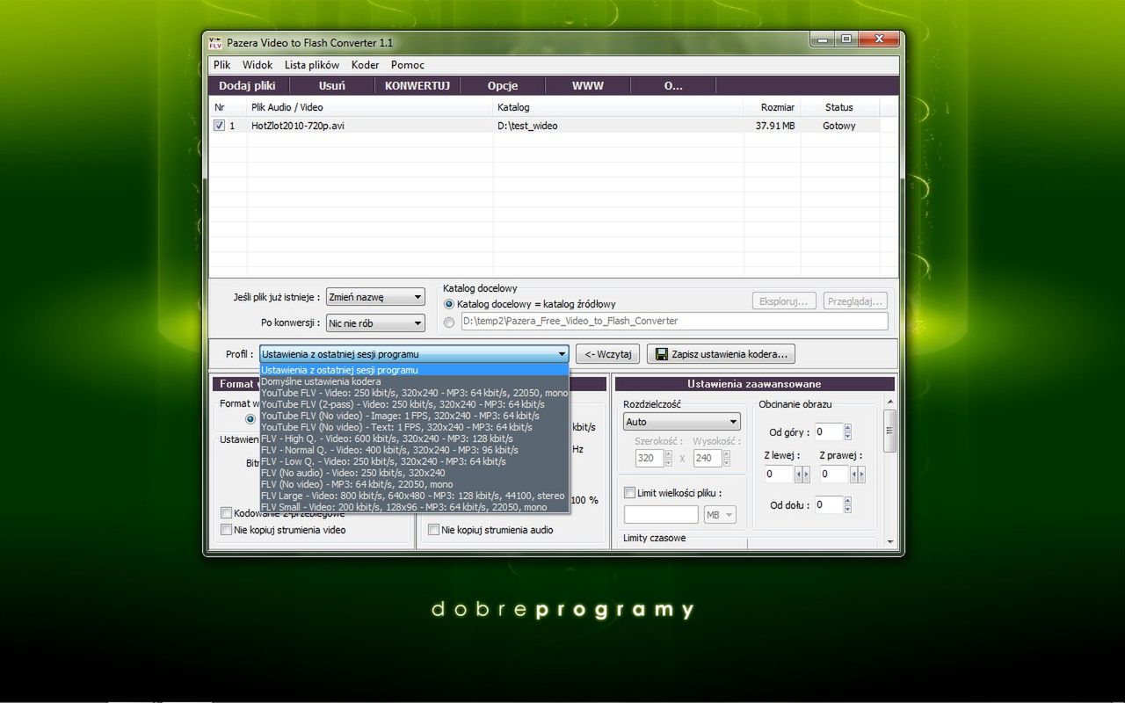Select YouTube FLV (No video) Text profile
The width and height of the screenshot is (1125, 703).
click(415, 427)
